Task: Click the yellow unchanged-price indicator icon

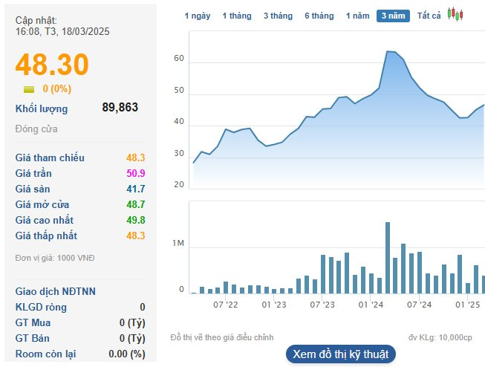Action: (x=29, y=89)
